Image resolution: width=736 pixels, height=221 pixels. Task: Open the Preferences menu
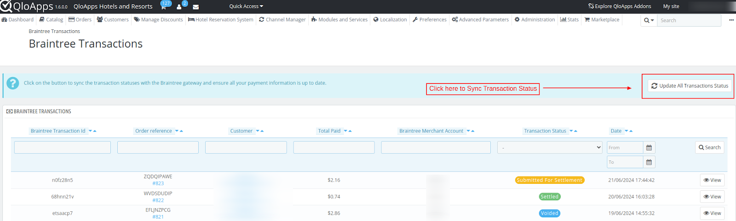click(x=430, y=20)
